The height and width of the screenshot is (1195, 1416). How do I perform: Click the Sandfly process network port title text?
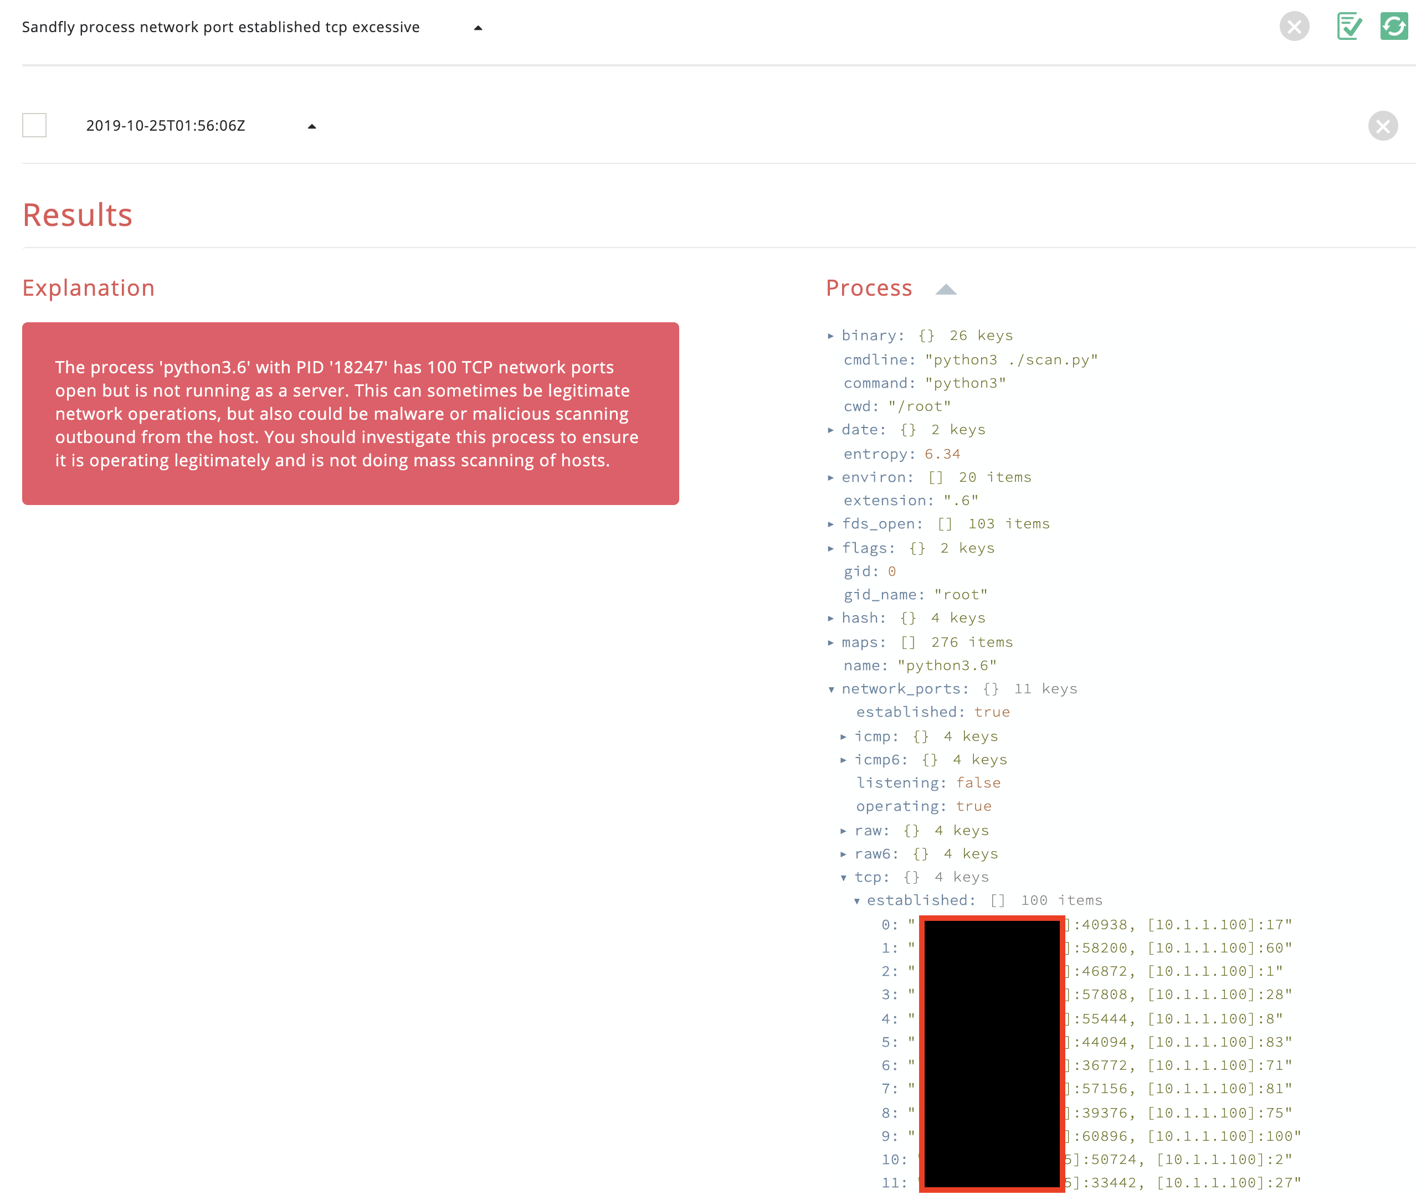(x=221, y=27)
